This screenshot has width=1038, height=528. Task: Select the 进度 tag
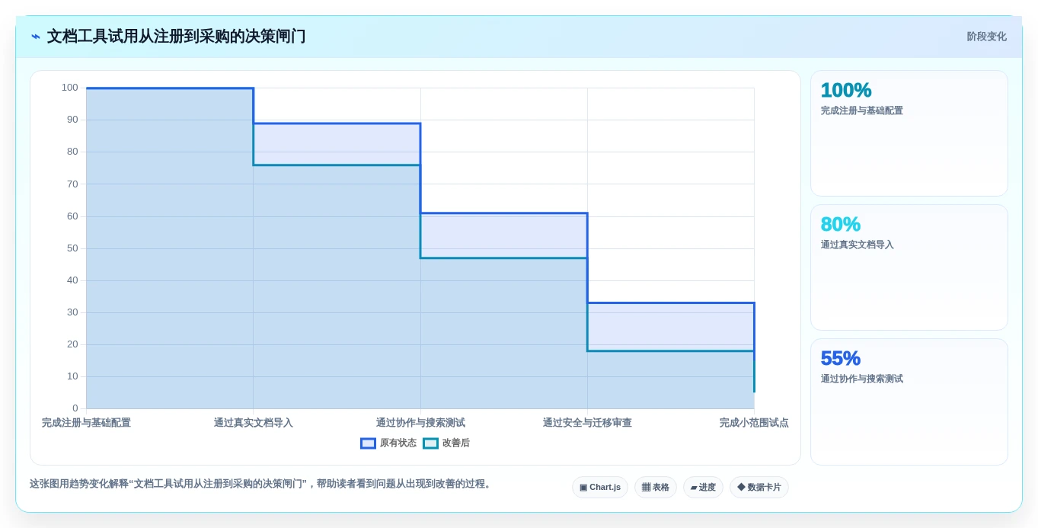(x=703, y=488)
